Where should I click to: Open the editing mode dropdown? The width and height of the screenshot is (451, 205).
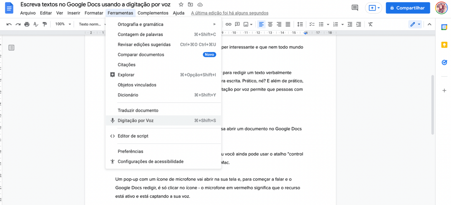point(415,24)
